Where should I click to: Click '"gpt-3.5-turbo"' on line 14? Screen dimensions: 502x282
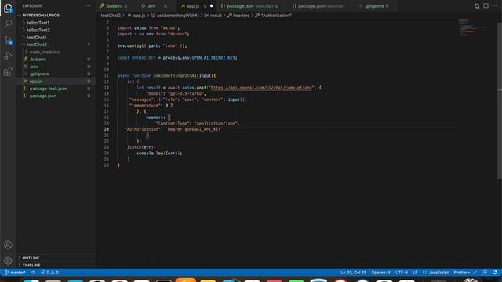click(x=186, y=94)
